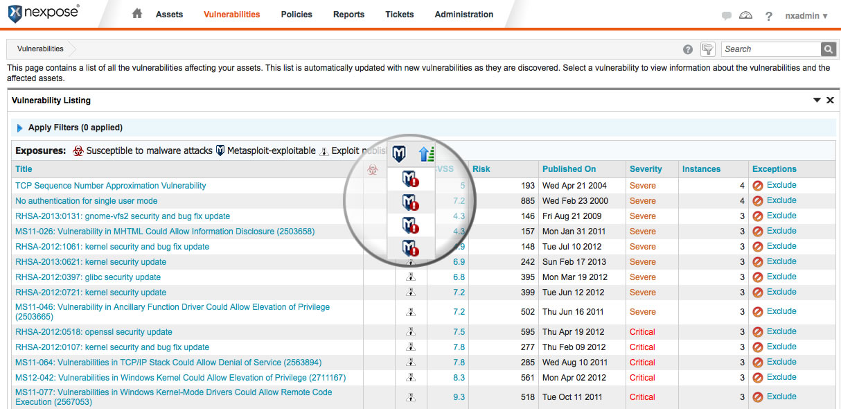Click the vulnerability filter funnel icon

click(707, 49)
